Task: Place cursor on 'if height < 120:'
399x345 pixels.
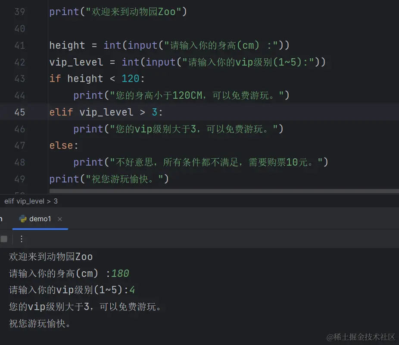Action: pos(97,78)
